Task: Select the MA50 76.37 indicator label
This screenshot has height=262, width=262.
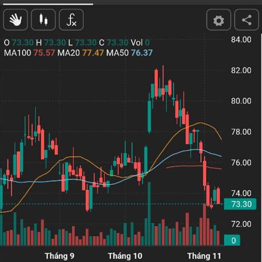Action: [x=129, y=53]
